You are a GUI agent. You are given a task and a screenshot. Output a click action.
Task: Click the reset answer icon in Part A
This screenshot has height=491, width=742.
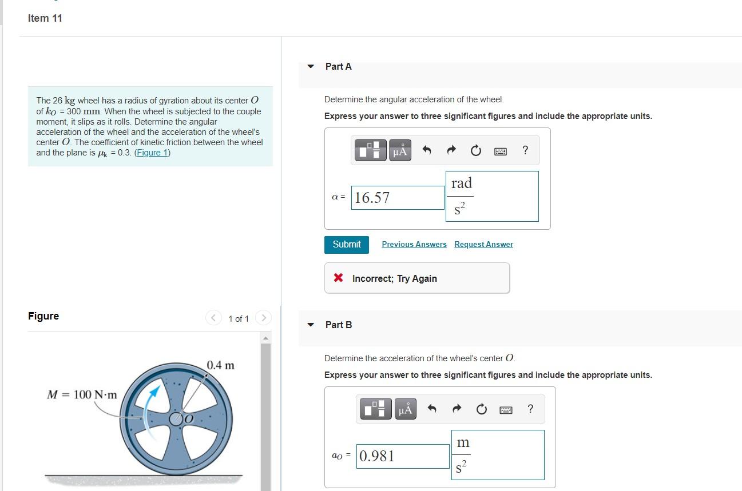[x=476, y=150]
